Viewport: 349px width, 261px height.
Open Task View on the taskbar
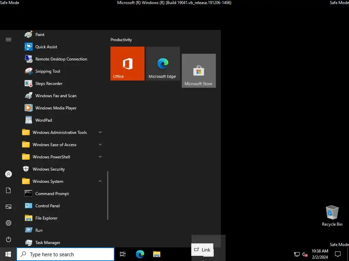click(123, 254)
